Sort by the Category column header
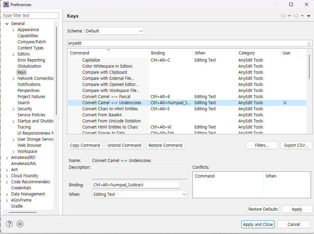The width and height of the screenshot is (314, 234). tap(258, 53)
